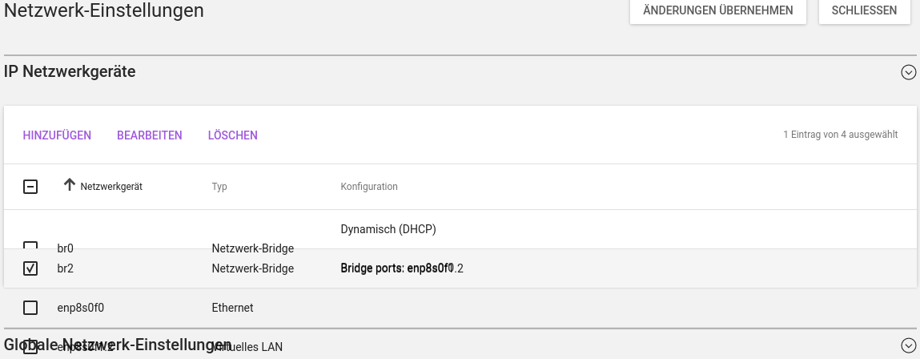The image size is (920, 359).
Task: Choose HINZUFÜGEN to add a device
Action: coord(57,135)
